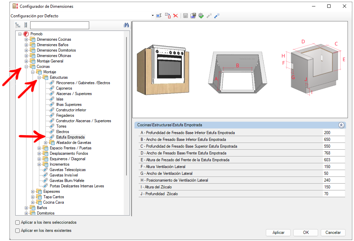
Task: Expand the Incrementos node
Action: (x=39, y=164)
